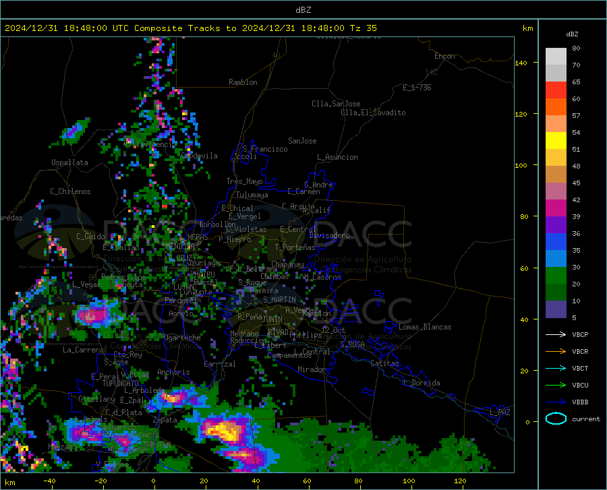Pick the slate purple swatch above the 5 label
Viewport: 607px width, 490px height.
point(556,309)
